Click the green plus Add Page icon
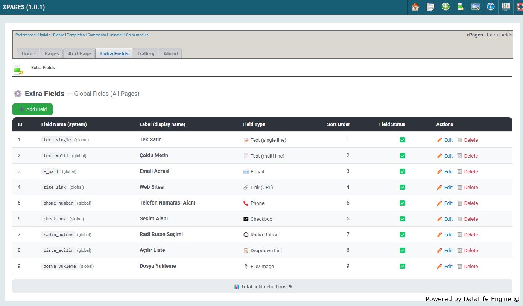The height and width of the screenshot is (306, 523). (x=445, y=7)
